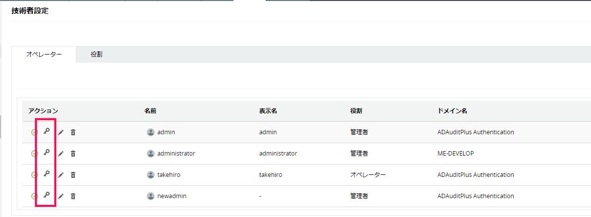Select the オペレーター tab
This screenshot has width=591, height=217.
pos(44,54)
